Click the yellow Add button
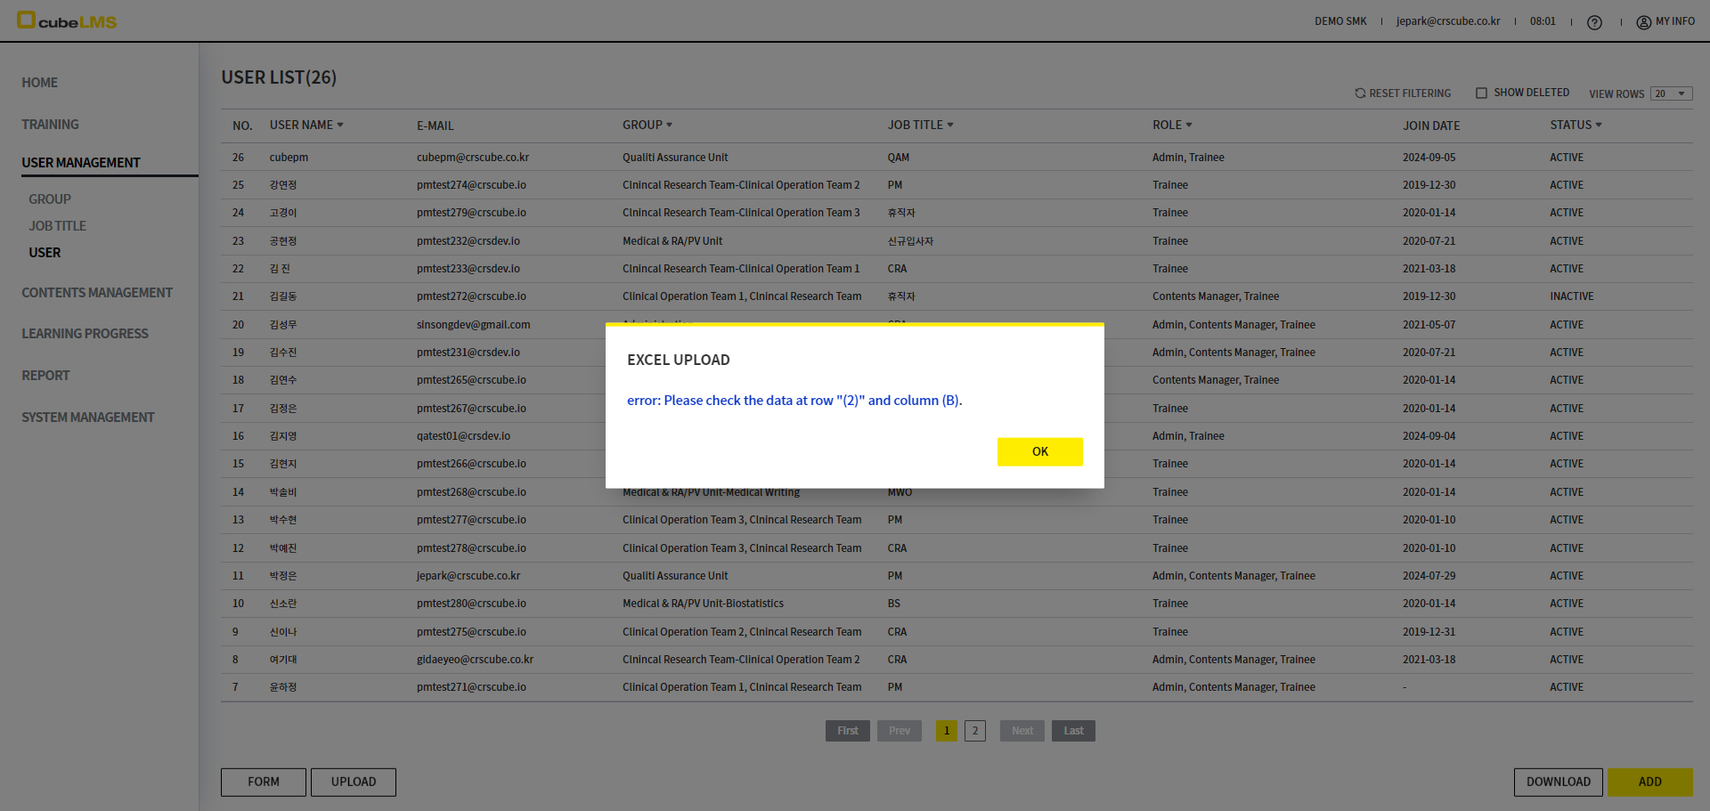Screen dimensions: 1710x811 (x=1649, y=782)
